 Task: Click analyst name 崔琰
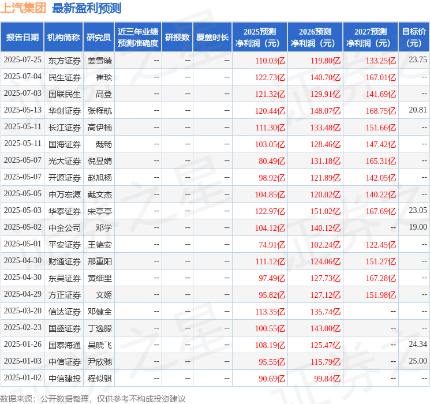point(104,77)
